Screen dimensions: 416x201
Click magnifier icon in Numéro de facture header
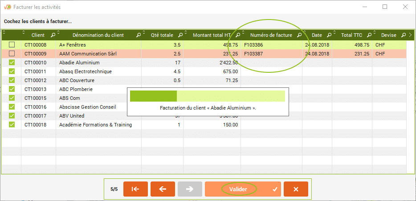(299, 35)
